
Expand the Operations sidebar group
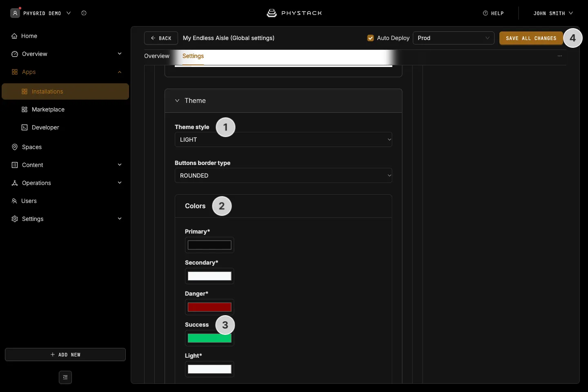120,183
